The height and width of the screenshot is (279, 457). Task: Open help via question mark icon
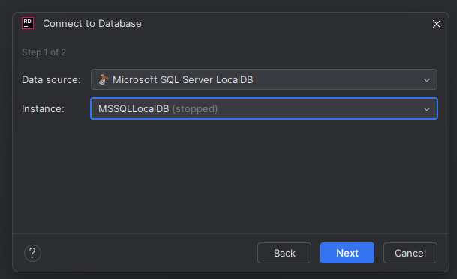(x=32, y=253)
